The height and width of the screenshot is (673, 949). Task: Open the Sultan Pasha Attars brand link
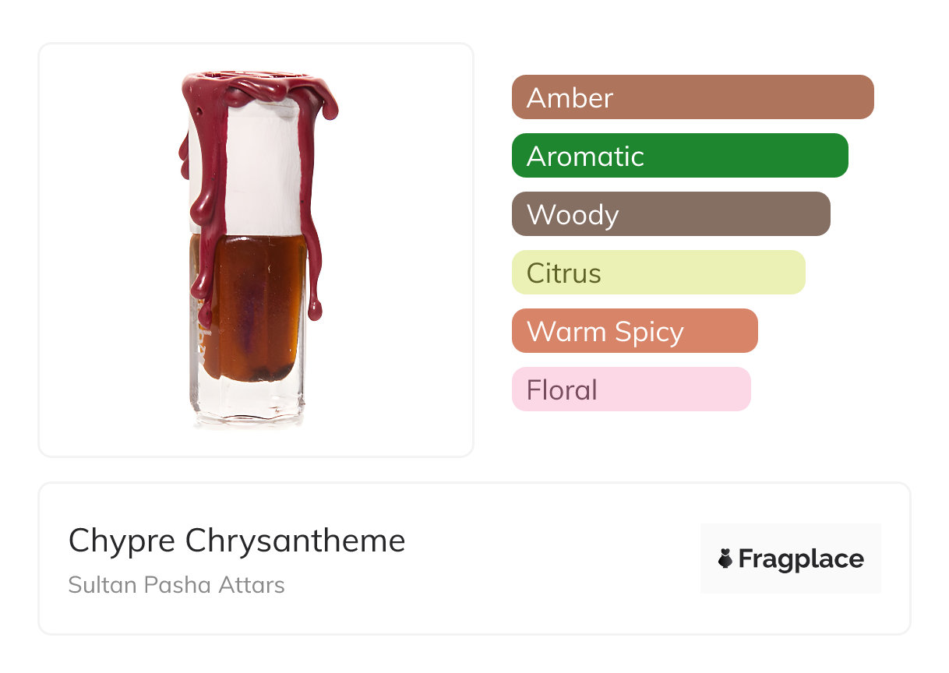point(176,584)
